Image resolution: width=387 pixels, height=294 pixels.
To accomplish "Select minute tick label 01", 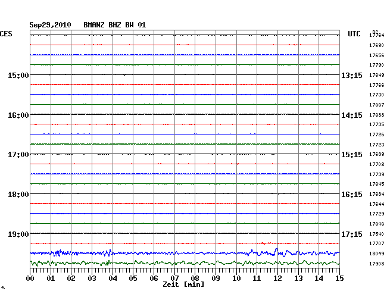I will pyautogui.click(x=51, y=278).
